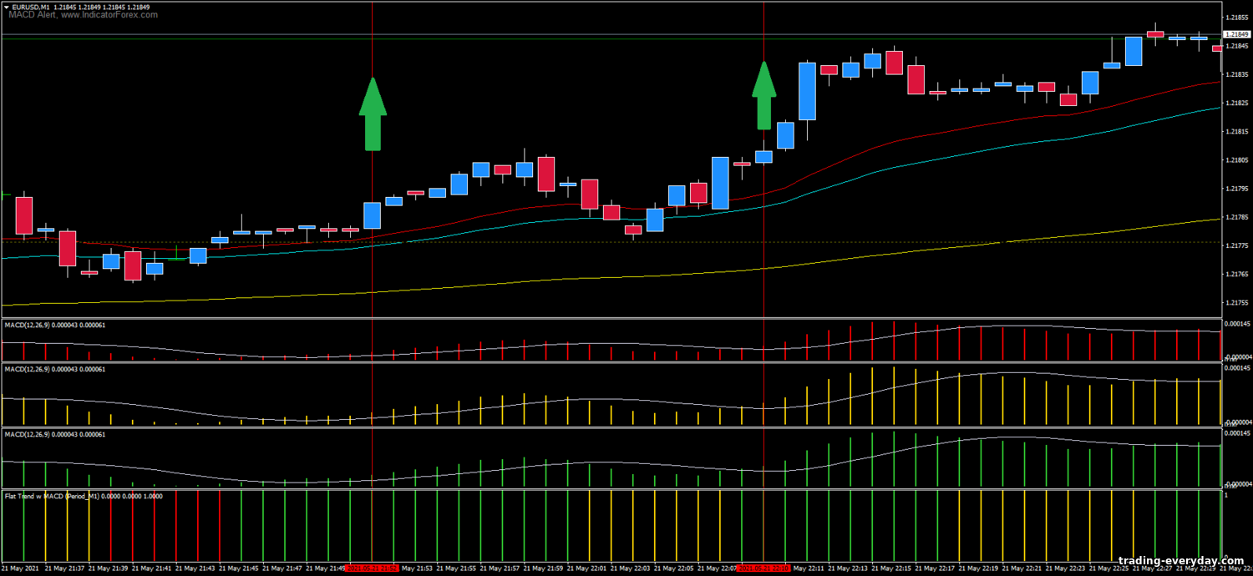Screen dimensions: 1253x576
Task: Select the green horizontal line near 1.21849
Action: 610,39
